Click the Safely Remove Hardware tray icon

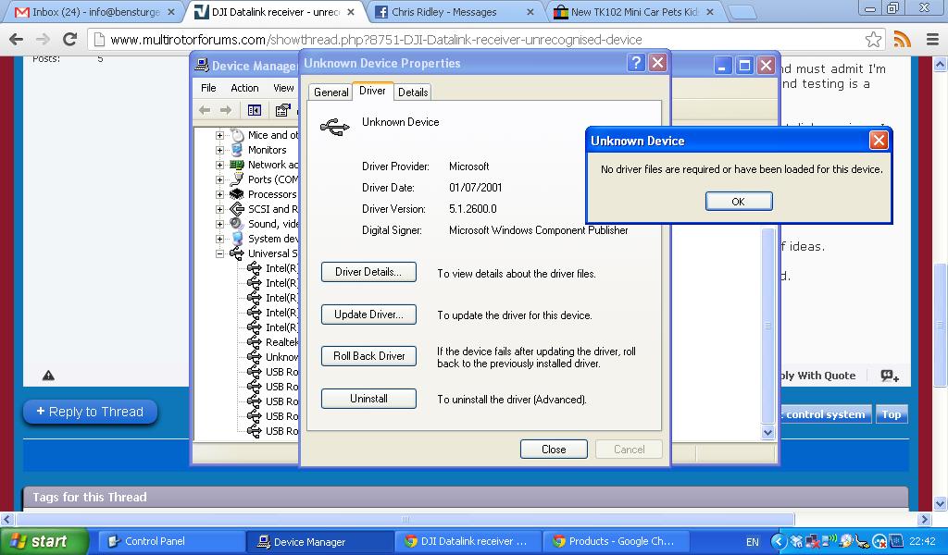coord(862,541)
